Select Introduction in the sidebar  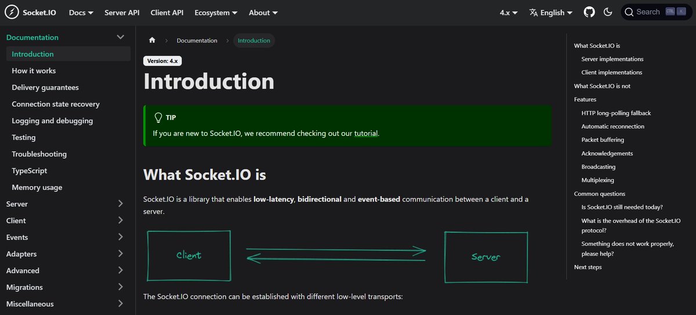pyautogui.click(x=68, y=54)
